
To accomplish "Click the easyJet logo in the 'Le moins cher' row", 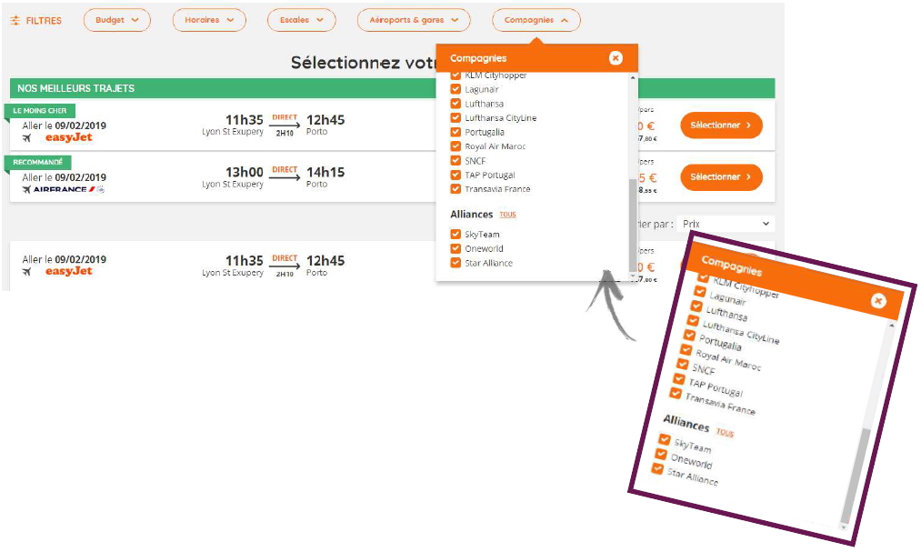I will (x=69, y=138).
